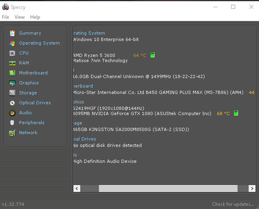This screenshot has height=209, width=259.
Task: Open the File menu
Action: tap(6, 17)
